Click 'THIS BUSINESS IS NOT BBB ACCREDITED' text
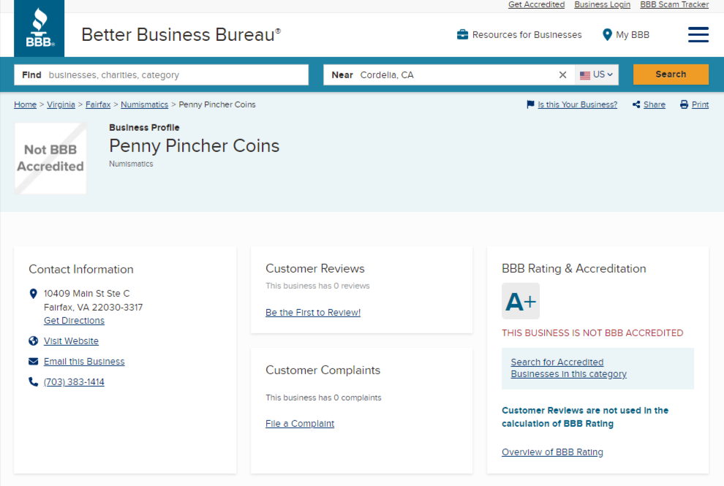 point(592,333)
